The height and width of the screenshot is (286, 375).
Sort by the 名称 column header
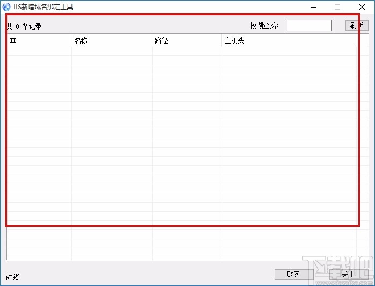112,40
